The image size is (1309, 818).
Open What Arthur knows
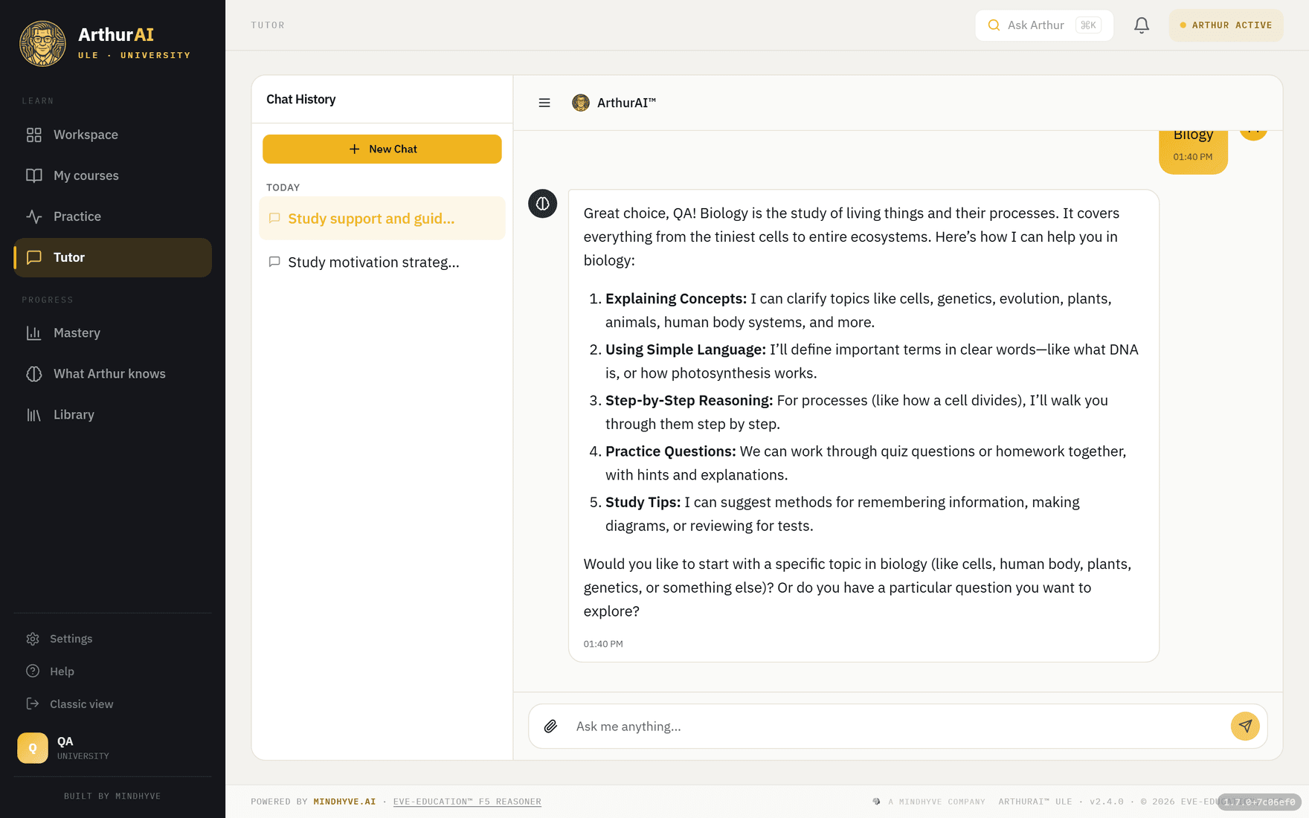[112, 373]
